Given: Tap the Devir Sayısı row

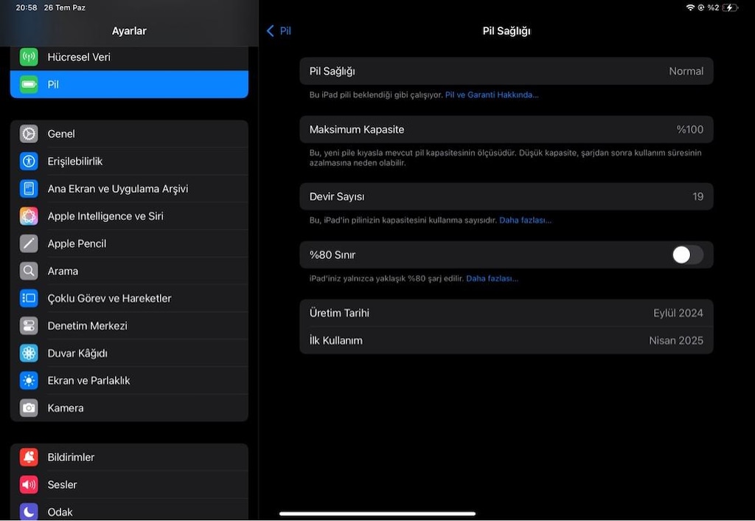Looking at the screenshot, I should pyautogui.click(x=506, y=196).
